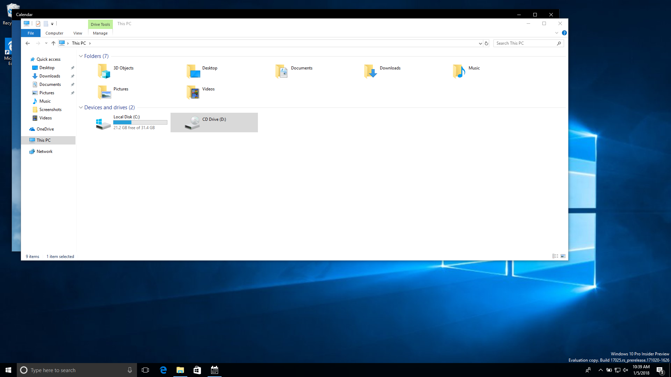
Task: Collapse the Folders (7) group
Action: pyautogui.click(x=81, y=56)
